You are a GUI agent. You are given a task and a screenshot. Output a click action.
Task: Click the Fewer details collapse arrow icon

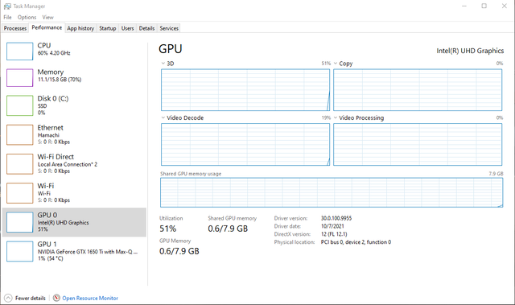[x=8, y=298]
